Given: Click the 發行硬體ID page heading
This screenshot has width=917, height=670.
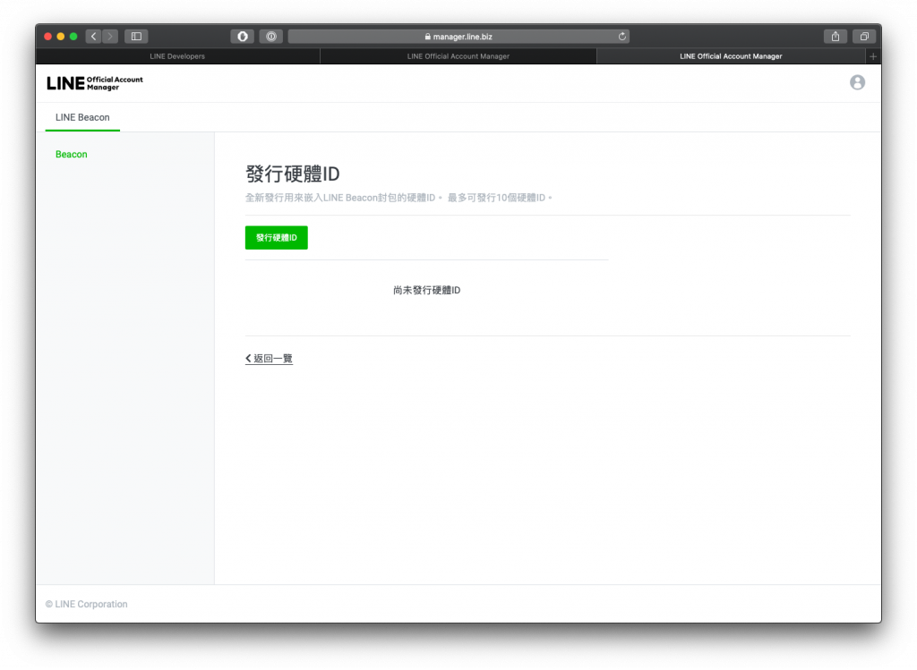Looking at the screenshot, I should tap(293, 174).
